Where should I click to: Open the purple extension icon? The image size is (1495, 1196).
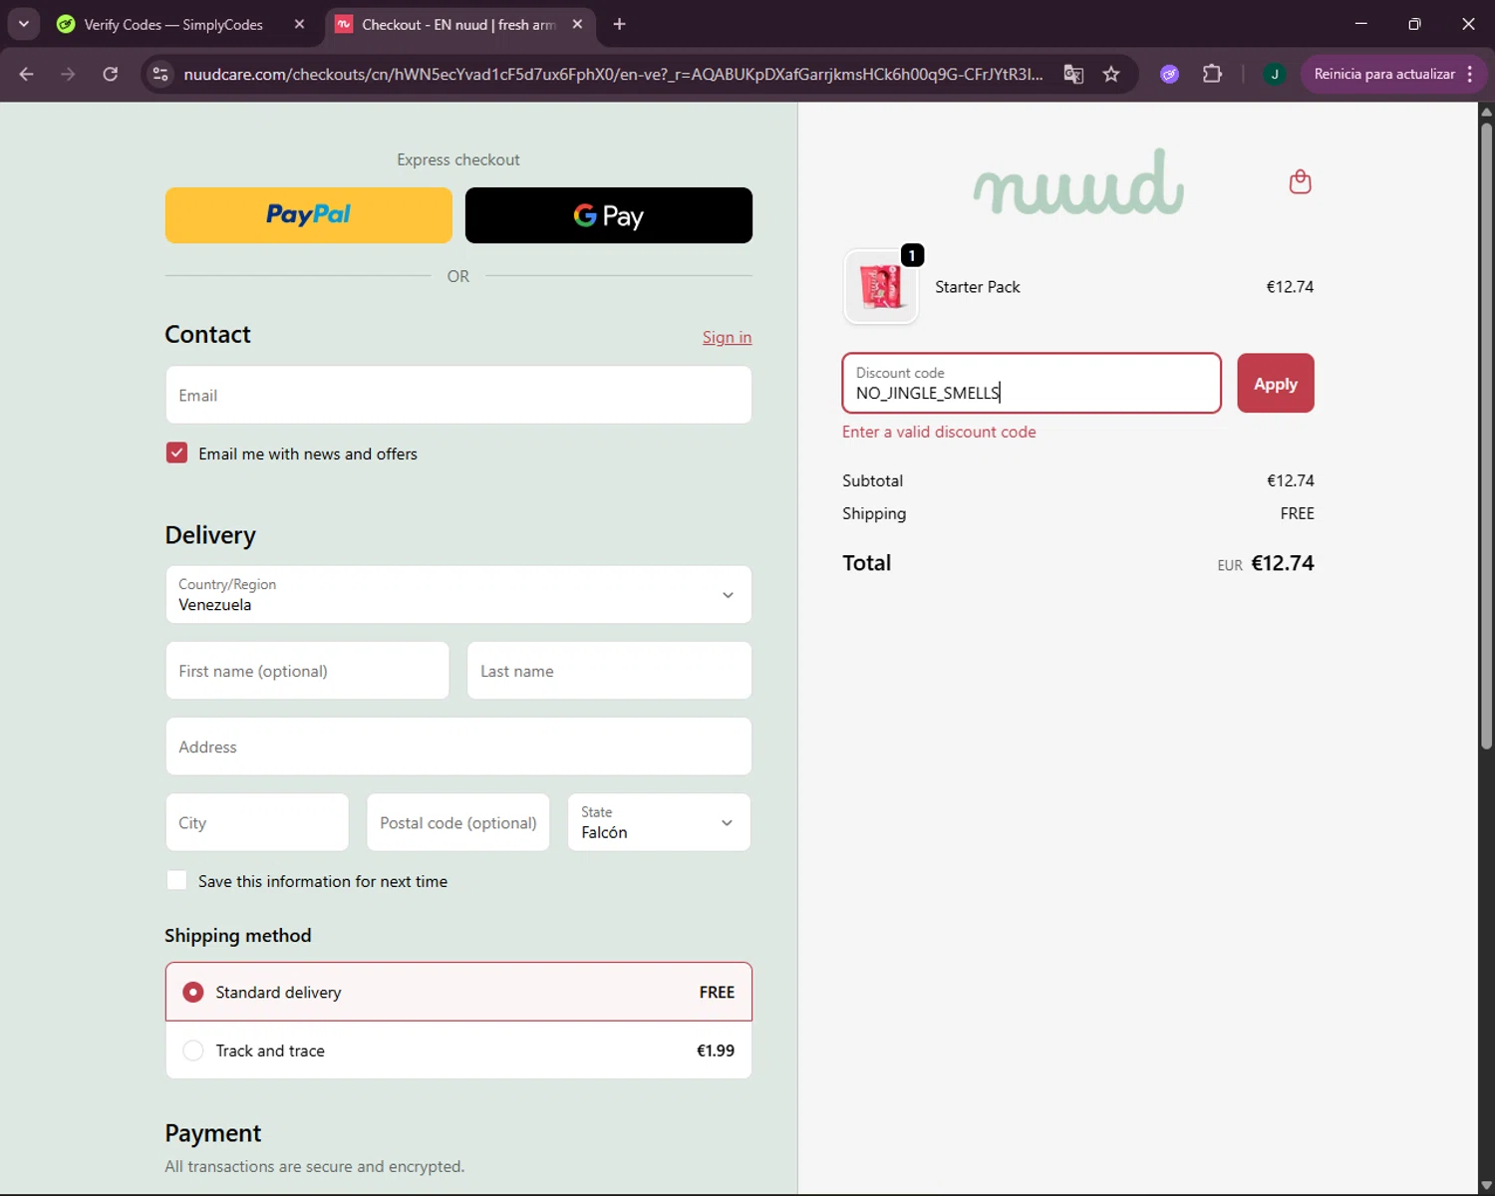tap(1170, 74)
